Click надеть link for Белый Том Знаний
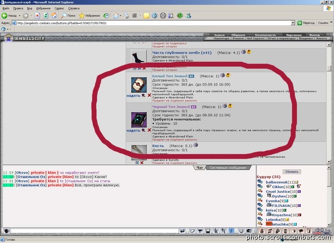Viewport: 334px width, 243px height. click(134, 96)
